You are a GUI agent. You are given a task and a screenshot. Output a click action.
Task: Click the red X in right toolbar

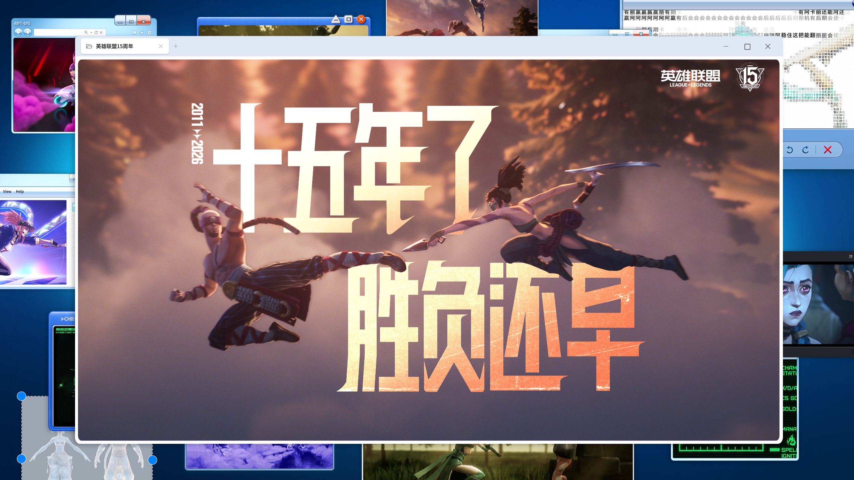click(828, 150)
